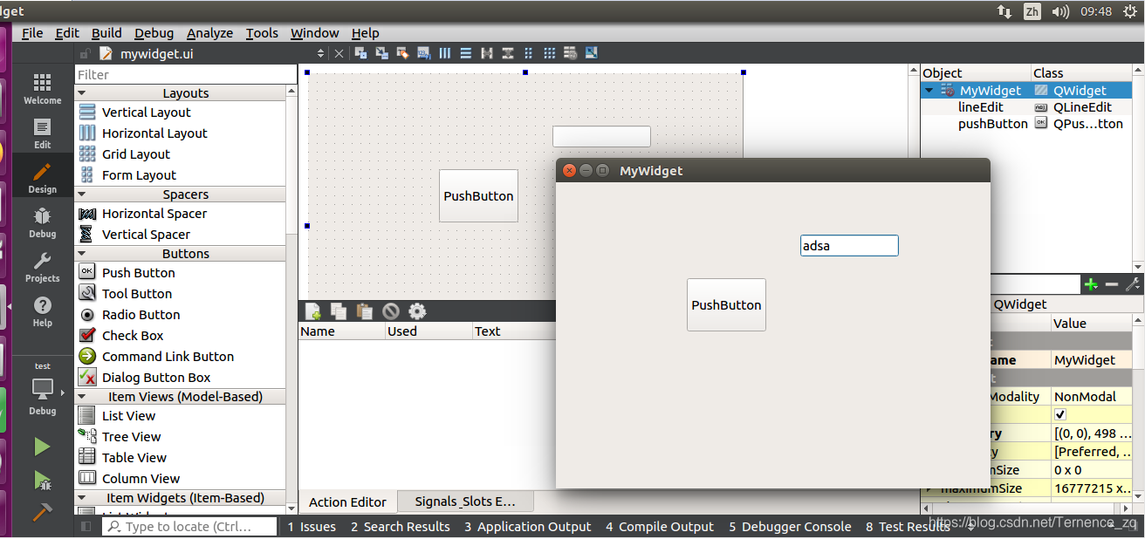Switch to Edit mode in sidebar
The width and height of the screenshot is (1145, 539).
point(42,133)
